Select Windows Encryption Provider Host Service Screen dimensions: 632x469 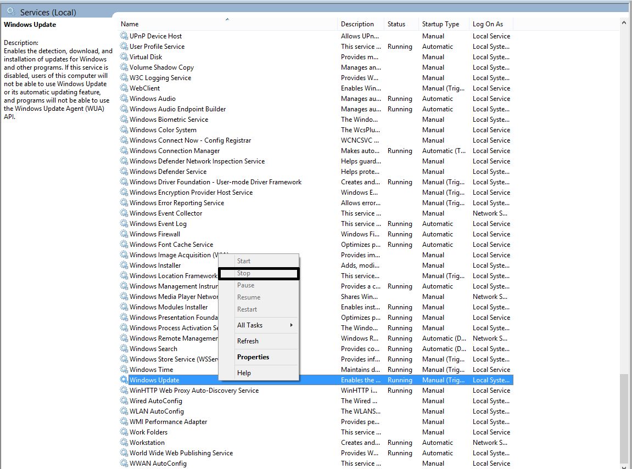[316, 193]
